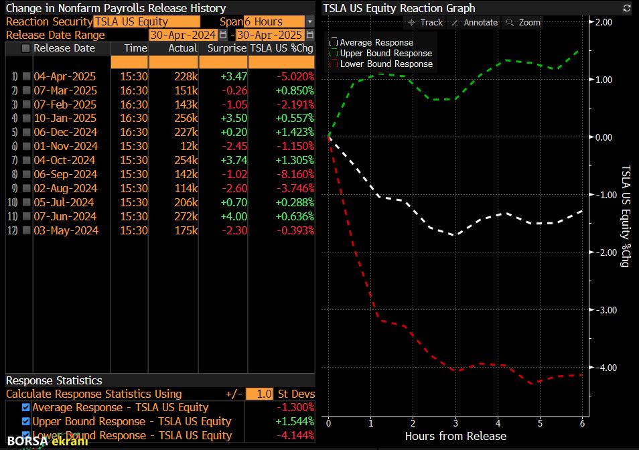The height and width of the screenshot is (450, 639).
Task: Refresh the TSLA US Equity Reaction Graph
Action: pyautogui.click(x=627, y=8)
